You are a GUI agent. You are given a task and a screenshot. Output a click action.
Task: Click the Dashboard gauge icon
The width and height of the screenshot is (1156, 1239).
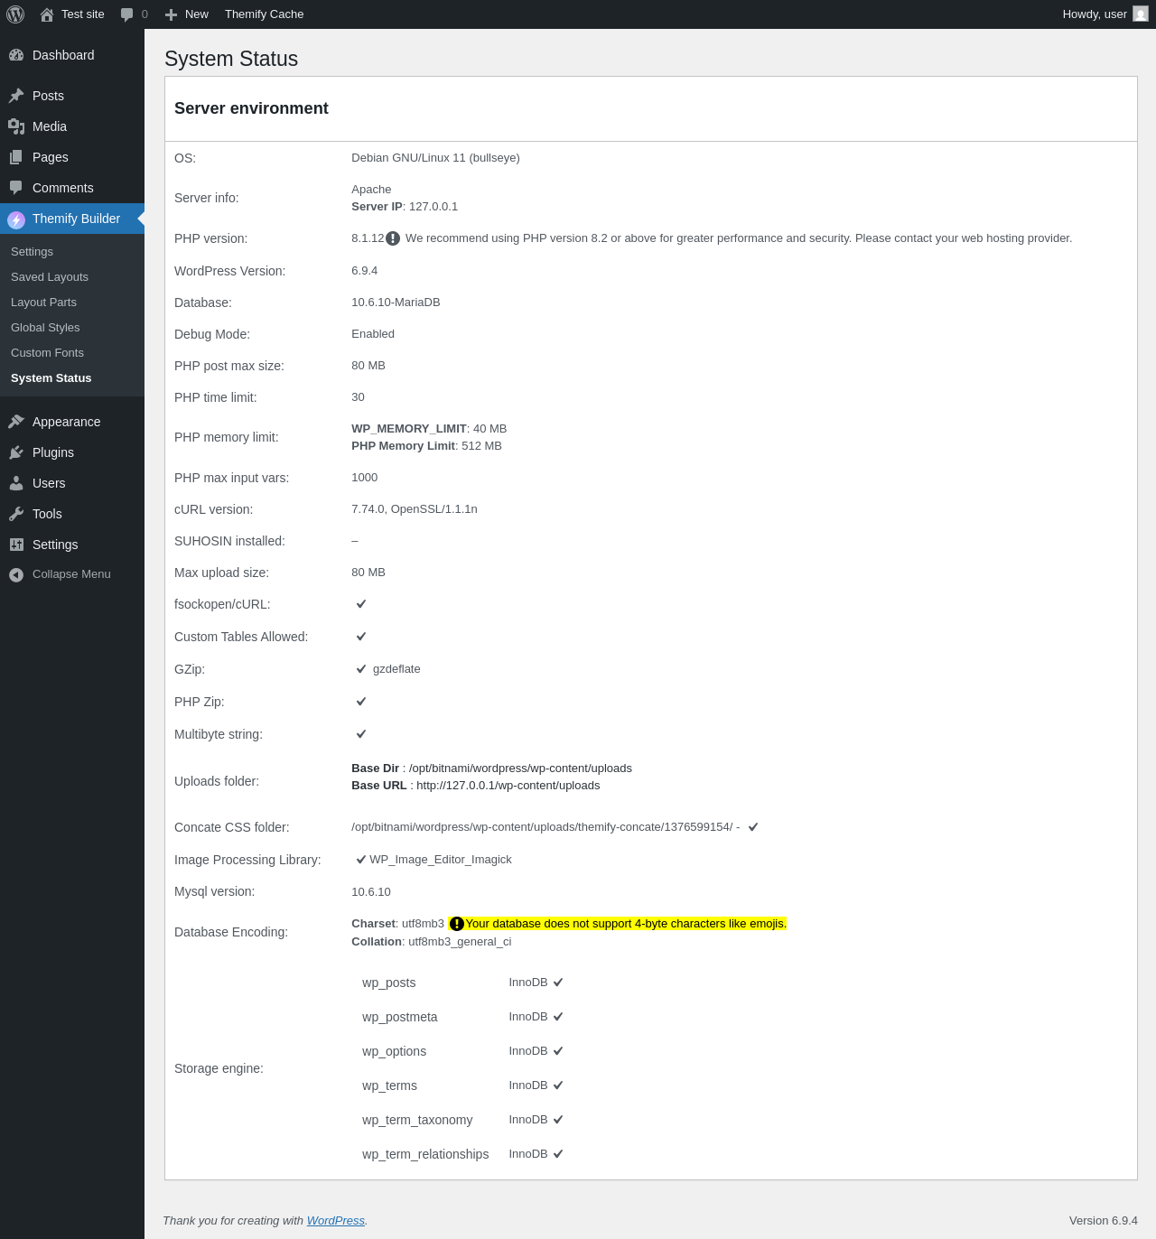[16, 55]
